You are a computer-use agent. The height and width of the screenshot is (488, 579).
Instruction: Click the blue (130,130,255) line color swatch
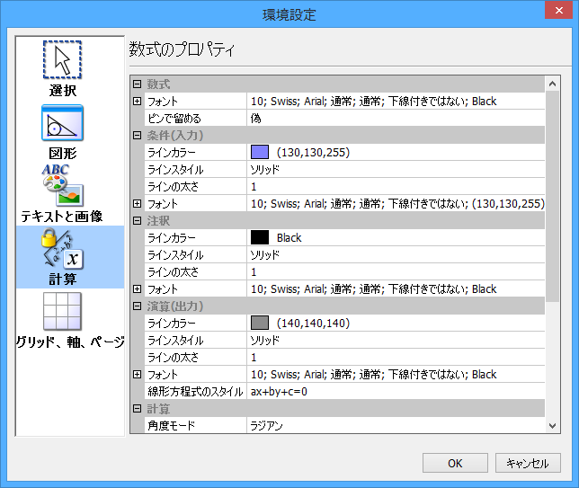[260, 153]
